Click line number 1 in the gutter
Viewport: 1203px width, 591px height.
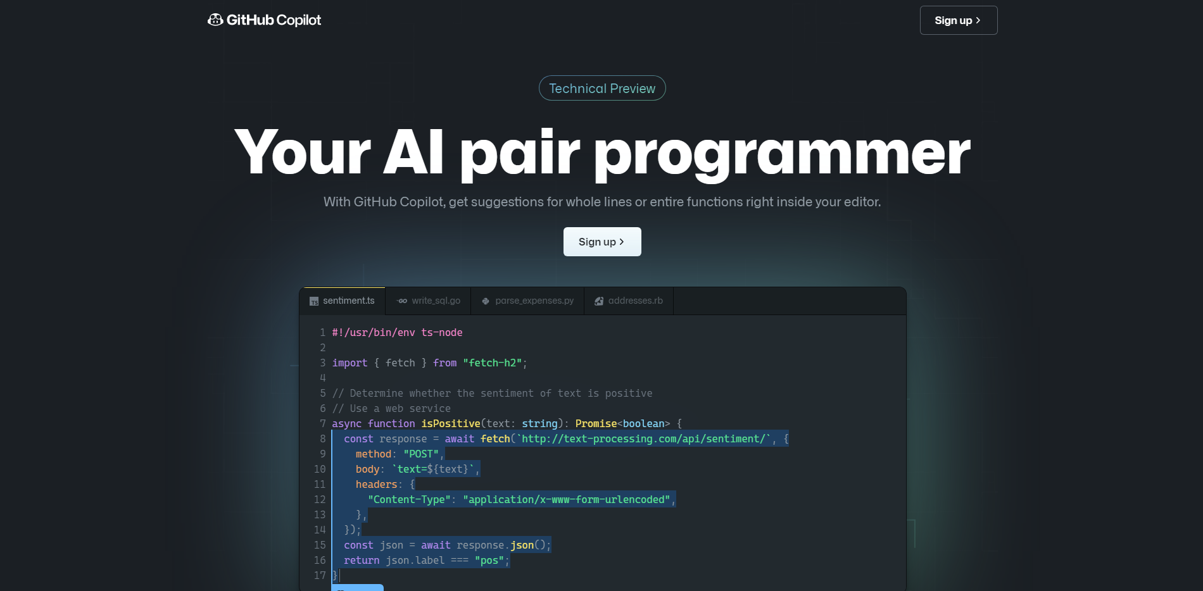point(322,333)
